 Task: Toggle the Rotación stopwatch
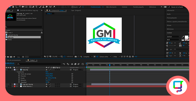pyautogui.click(x=19, y=80)
